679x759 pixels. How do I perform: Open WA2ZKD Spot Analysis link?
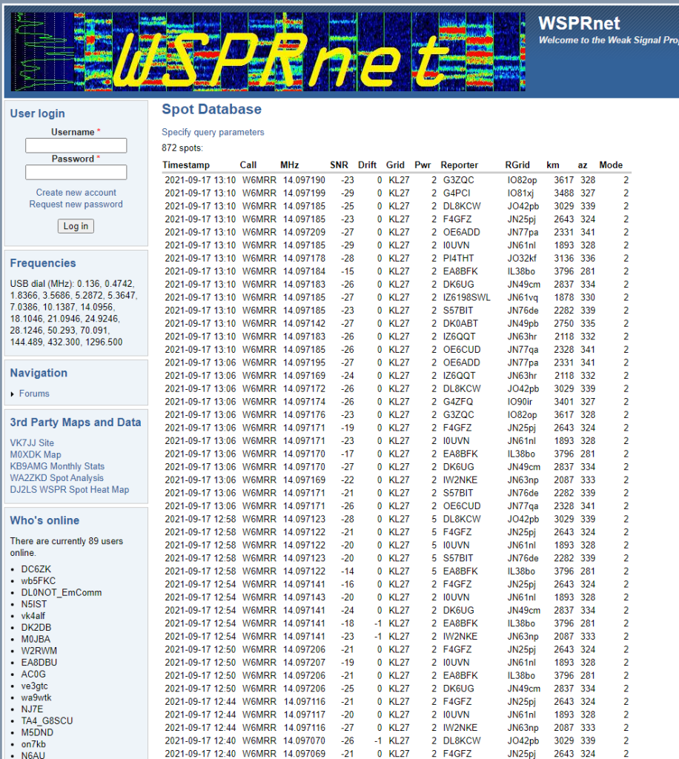pos(56,479)
